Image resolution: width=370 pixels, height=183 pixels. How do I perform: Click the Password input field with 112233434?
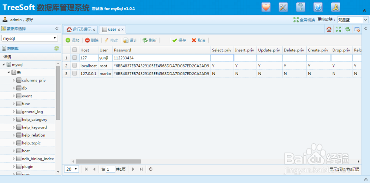[x=161, y=58]
